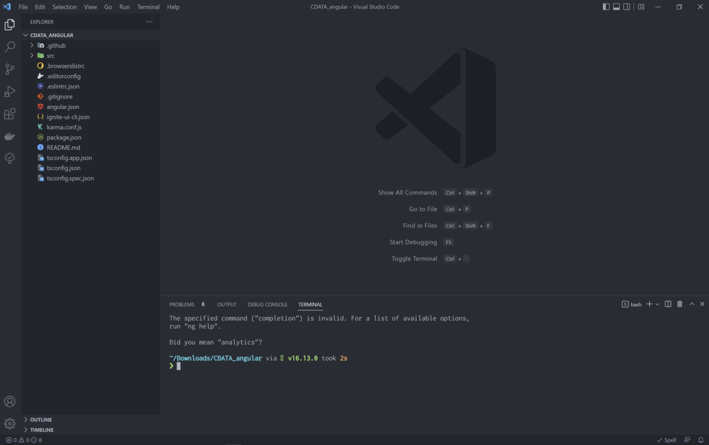Viewport: 709px width, 445px height.
Task: Select the bash terminal entry
Action: [x=632, y=304]
